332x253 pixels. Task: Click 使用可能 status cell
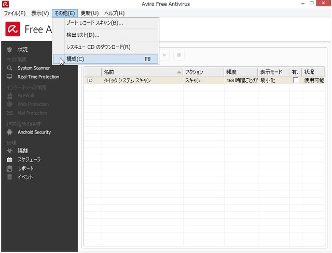(314, 81)
